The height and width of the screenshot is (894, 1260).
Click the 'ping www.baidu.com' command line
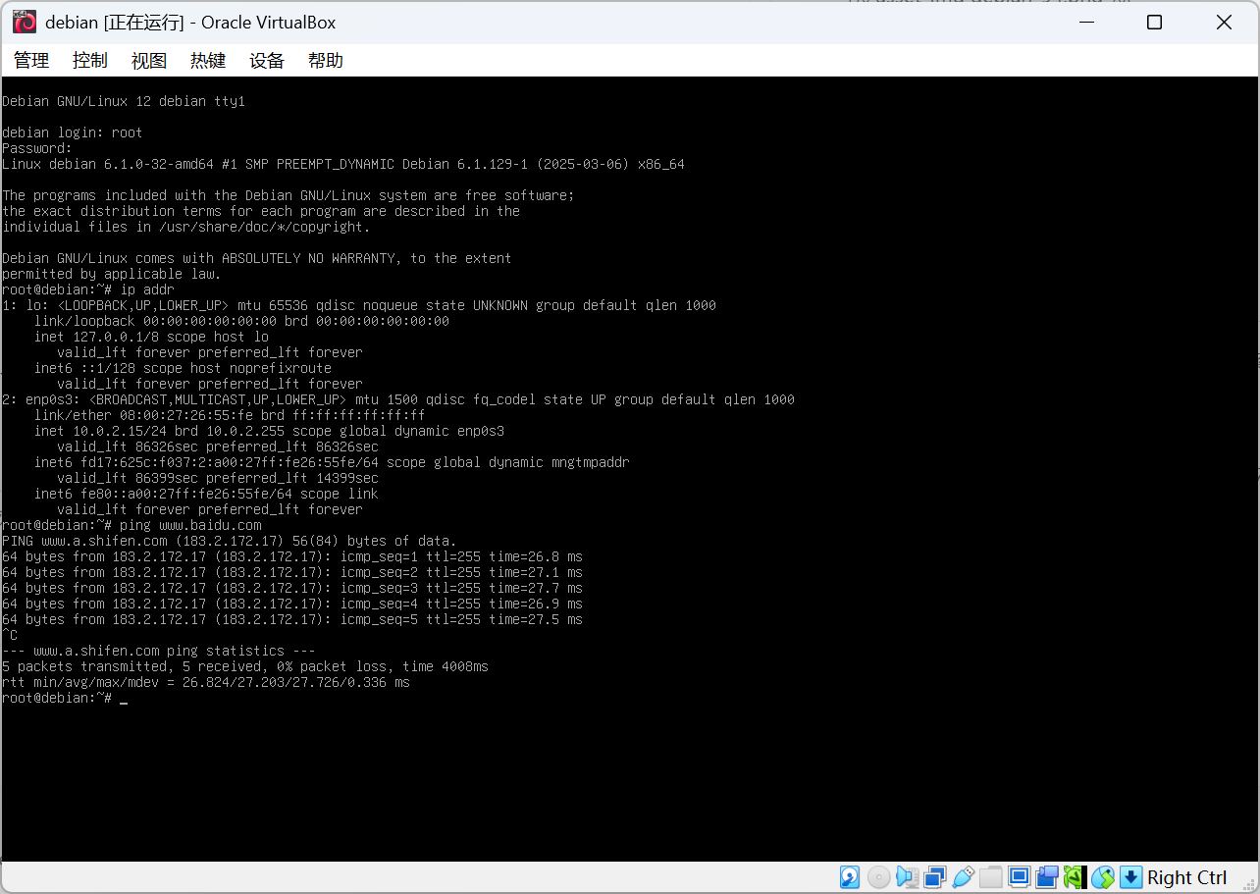point(131,525)
